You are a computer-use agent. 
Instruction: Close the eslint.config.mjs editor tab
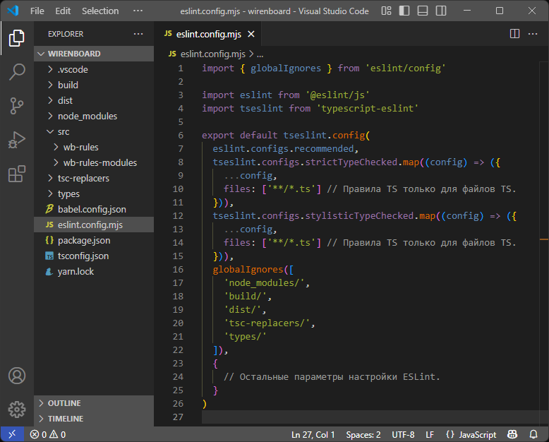coord(251,34)
